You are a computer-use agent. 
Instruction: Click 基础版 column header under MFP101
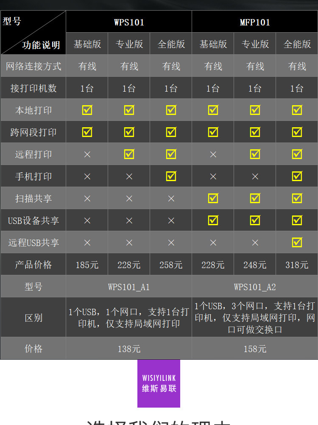(x=213, y=44)
